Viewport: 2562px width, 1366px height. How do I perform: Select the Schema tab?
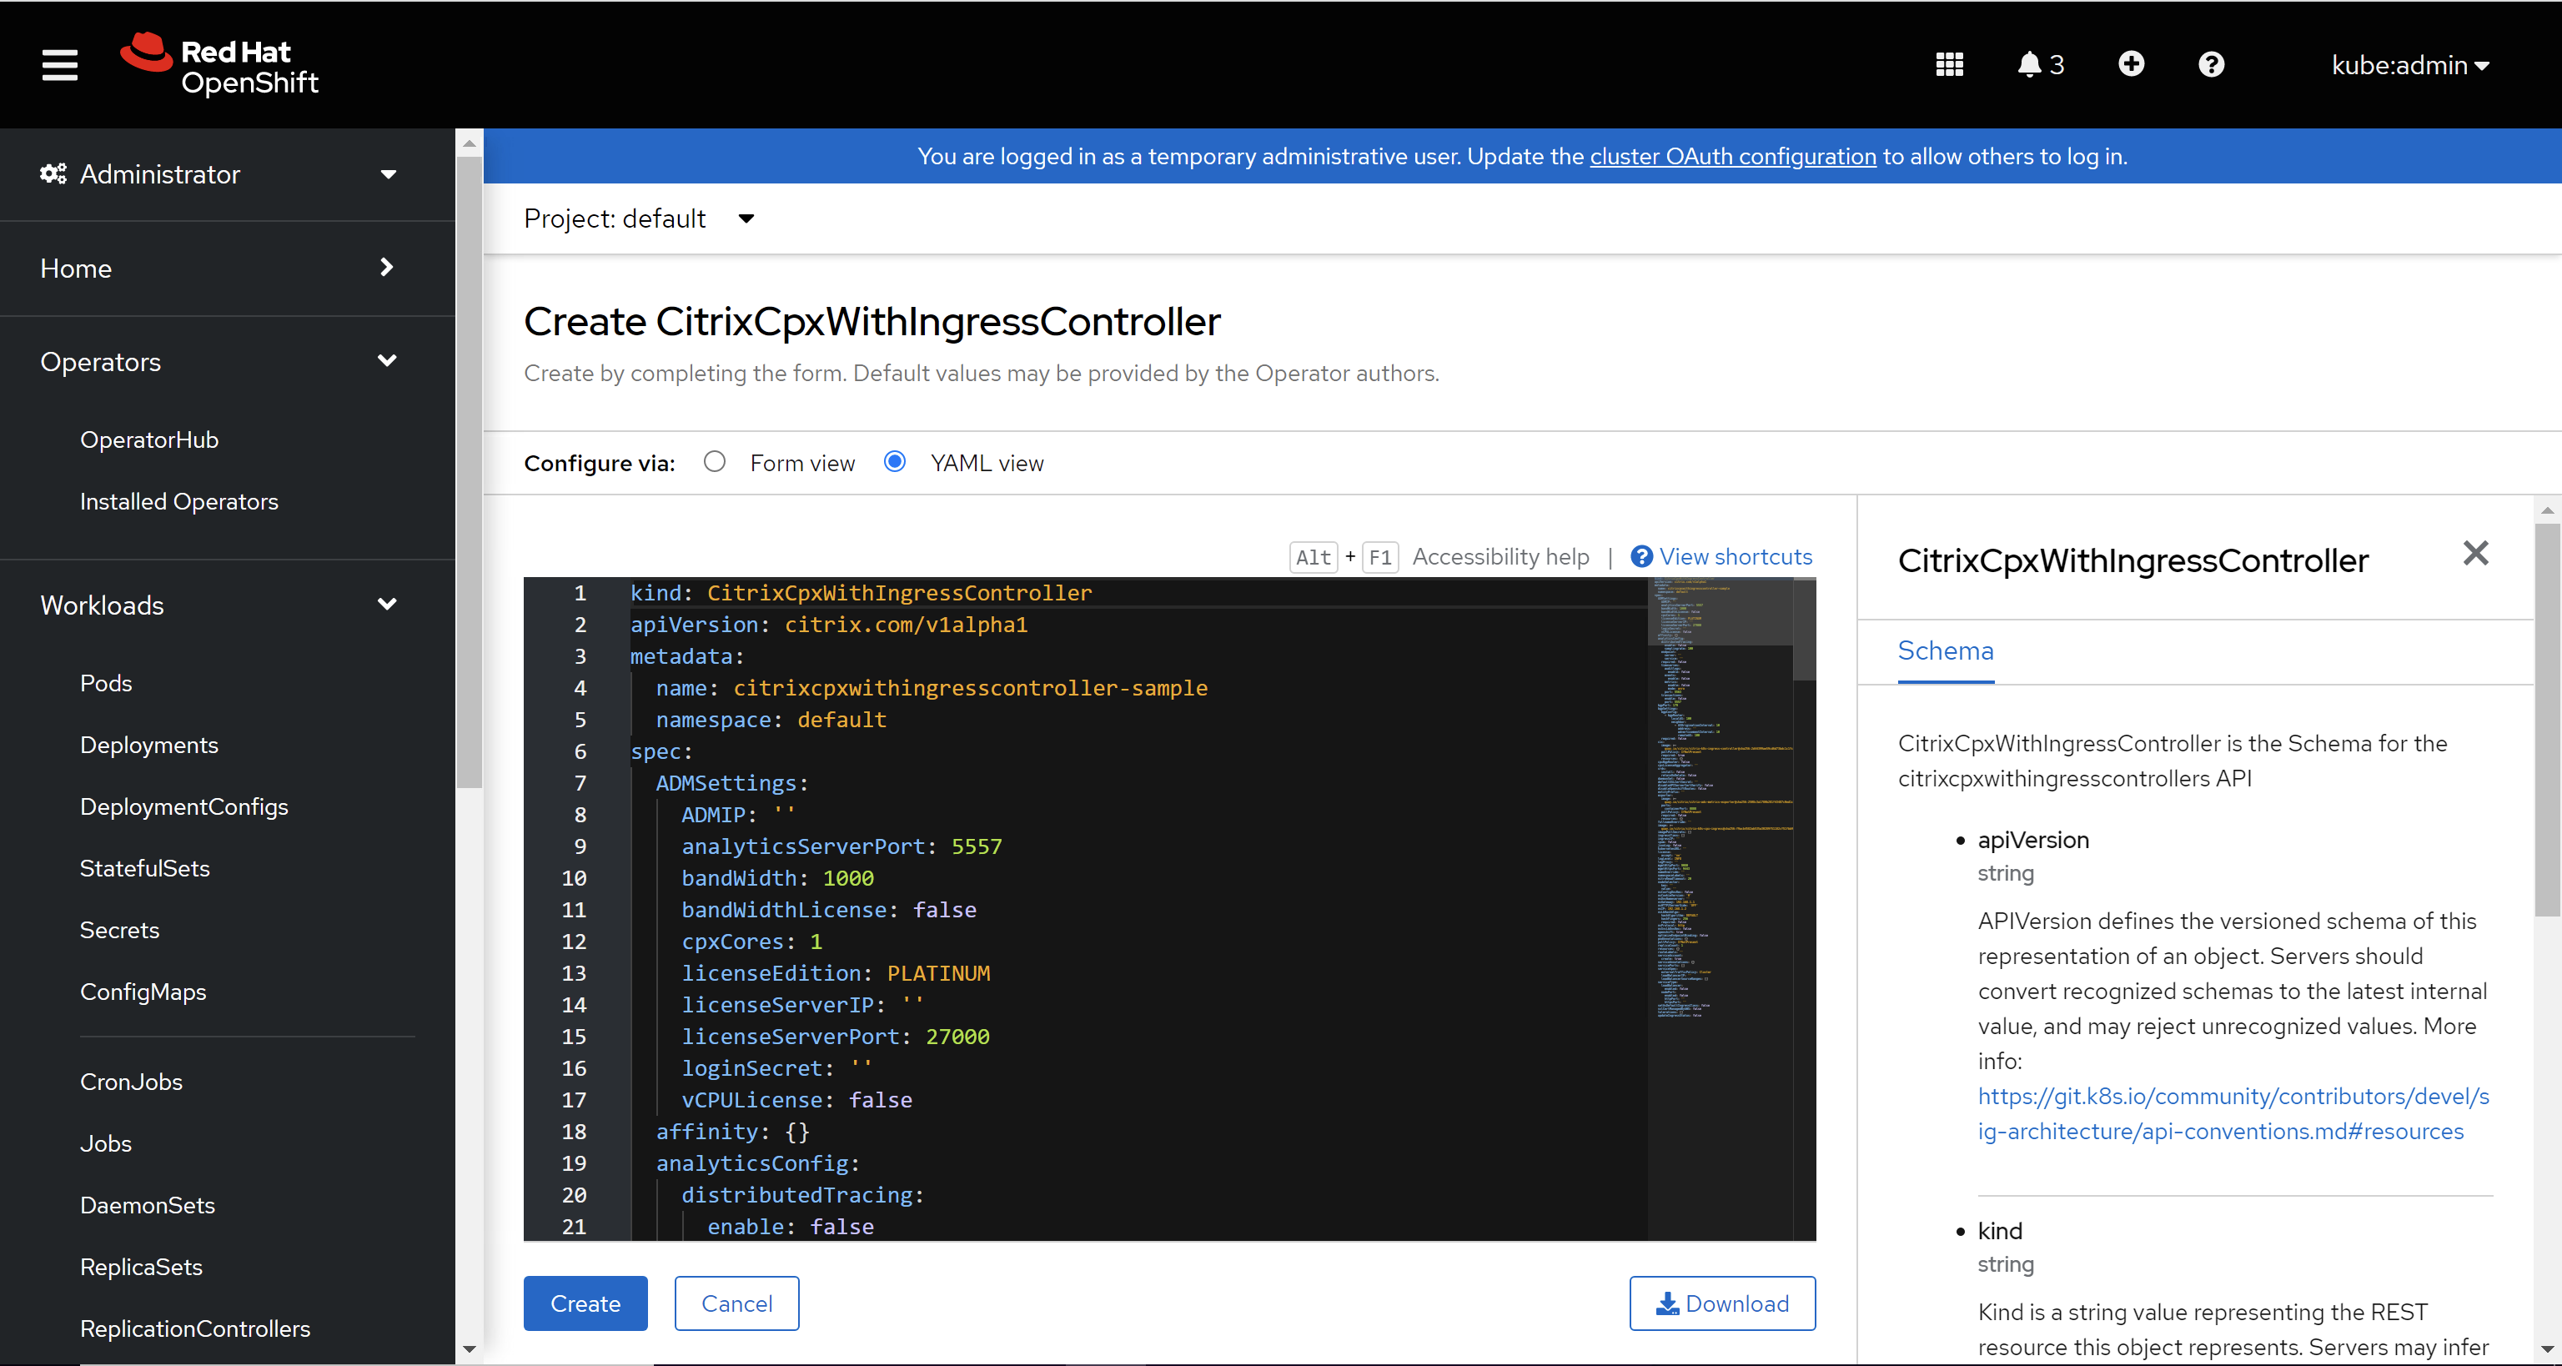click(x=1946, y=651)
